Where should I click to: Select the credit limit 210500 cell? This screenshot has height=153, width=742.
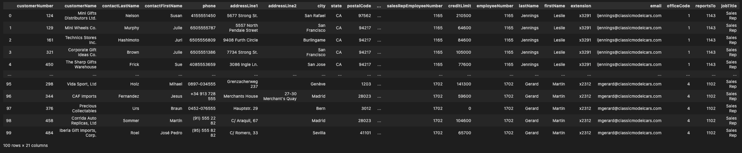464,16
